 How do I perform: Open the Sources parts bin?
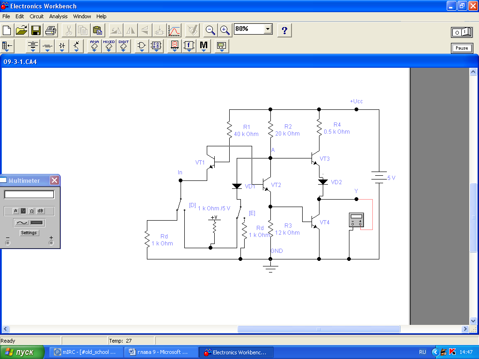coord(33,46)
